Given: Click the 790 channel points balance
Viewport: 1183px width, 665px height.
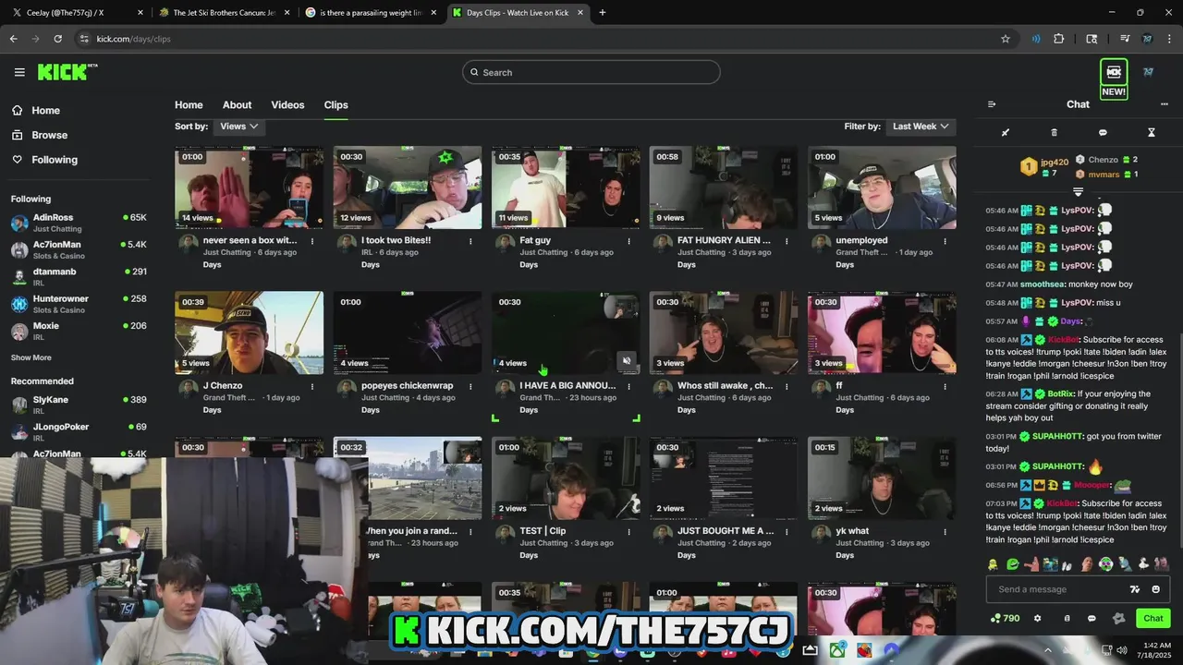Looking at the screenshot, I should pos(1005,619).
